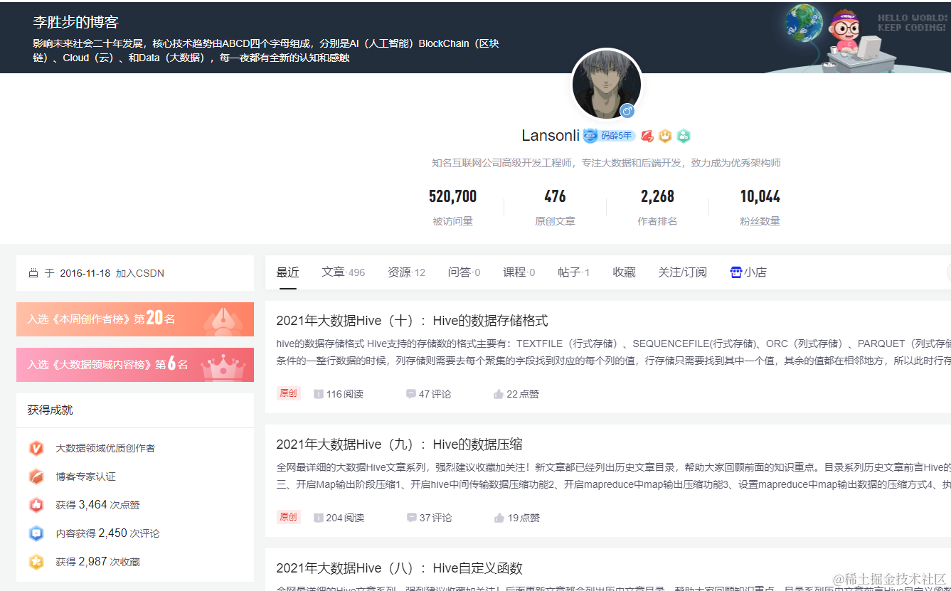This screenshot has width=951, height=591.
Task: Click the Lansonli profile avatar
Action: [x=607, y=85]
